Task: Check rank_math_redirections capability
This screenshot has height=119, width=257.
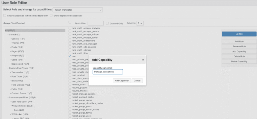Action: [70, 40]
